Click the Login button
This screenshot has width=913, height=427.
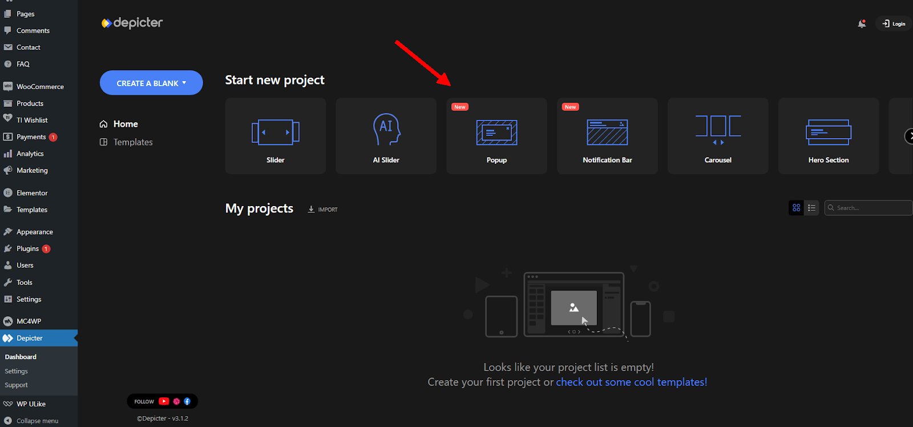[894, 23]
